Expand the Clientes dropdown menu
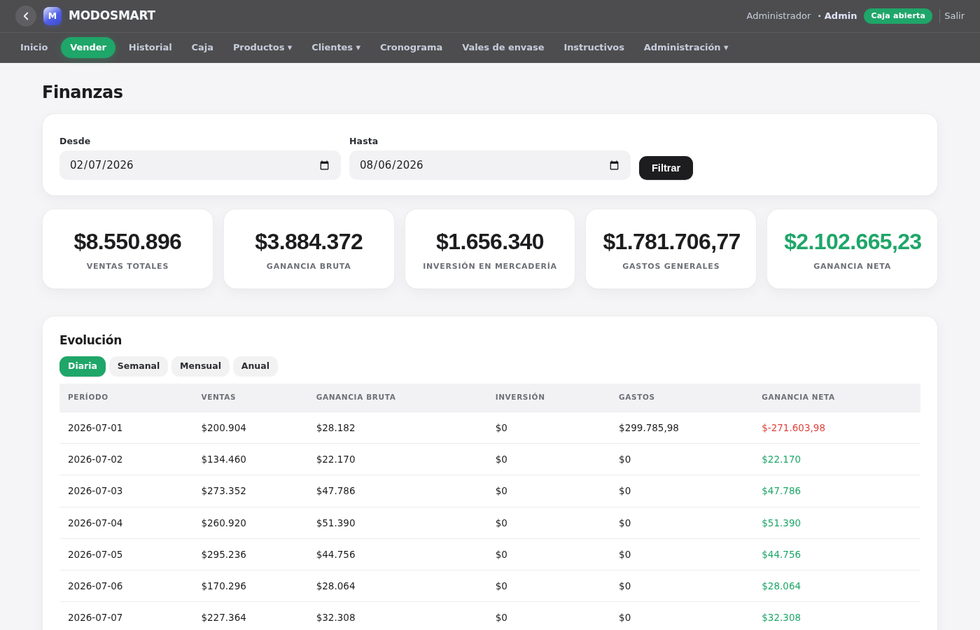 (336, 48)
